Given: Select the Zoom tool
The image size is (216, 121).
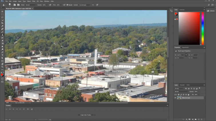Looking at the screenshot, I should coord(2,67).
